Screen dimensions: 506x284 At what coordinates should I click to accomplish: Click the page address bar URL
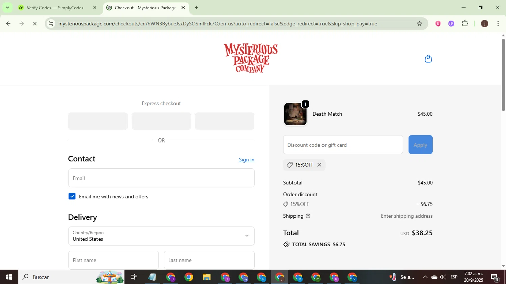(x=218, y=24)
